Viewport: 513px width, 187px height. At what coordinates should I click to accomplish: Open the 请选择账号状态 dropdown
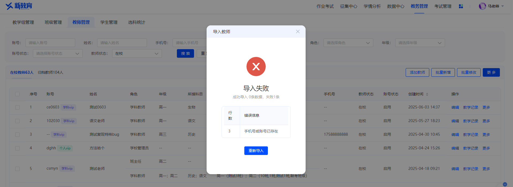coord(58,53)
